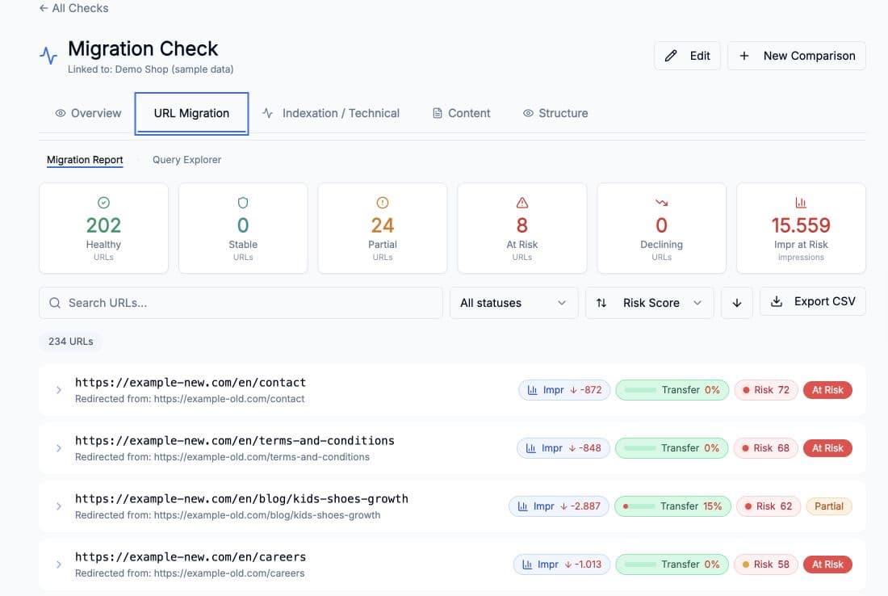Click the Impr -2.887 badge
The height and width of the screenshot is (596, 888).
(x=559, y=506)
